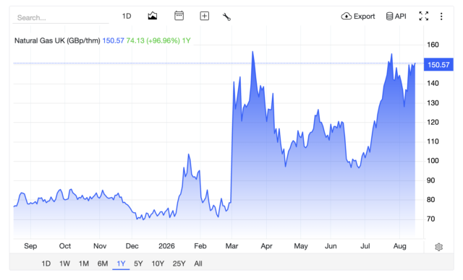Open the wrench tools icon
The image size is (463, 280).
click(x=226, y=17)
